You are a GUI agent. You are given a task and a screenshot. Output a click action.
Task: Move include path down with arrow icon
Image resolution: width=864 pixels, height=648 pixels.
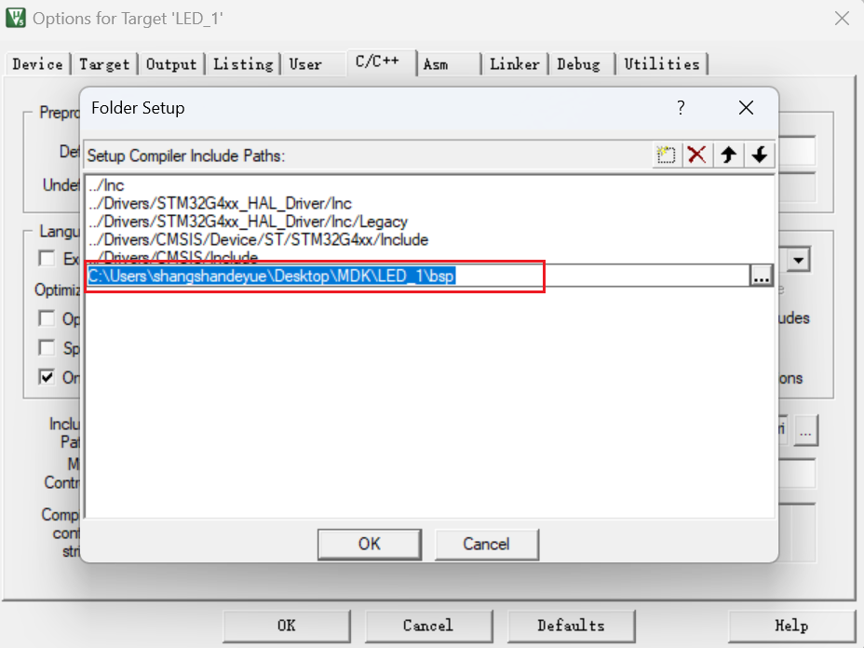[x=760, y=155]
